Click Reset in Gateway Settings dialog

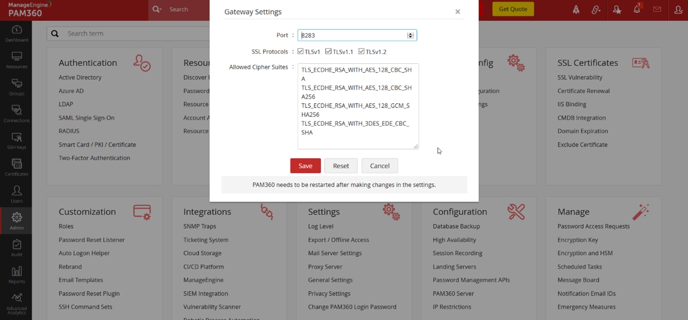click(341, 166)
